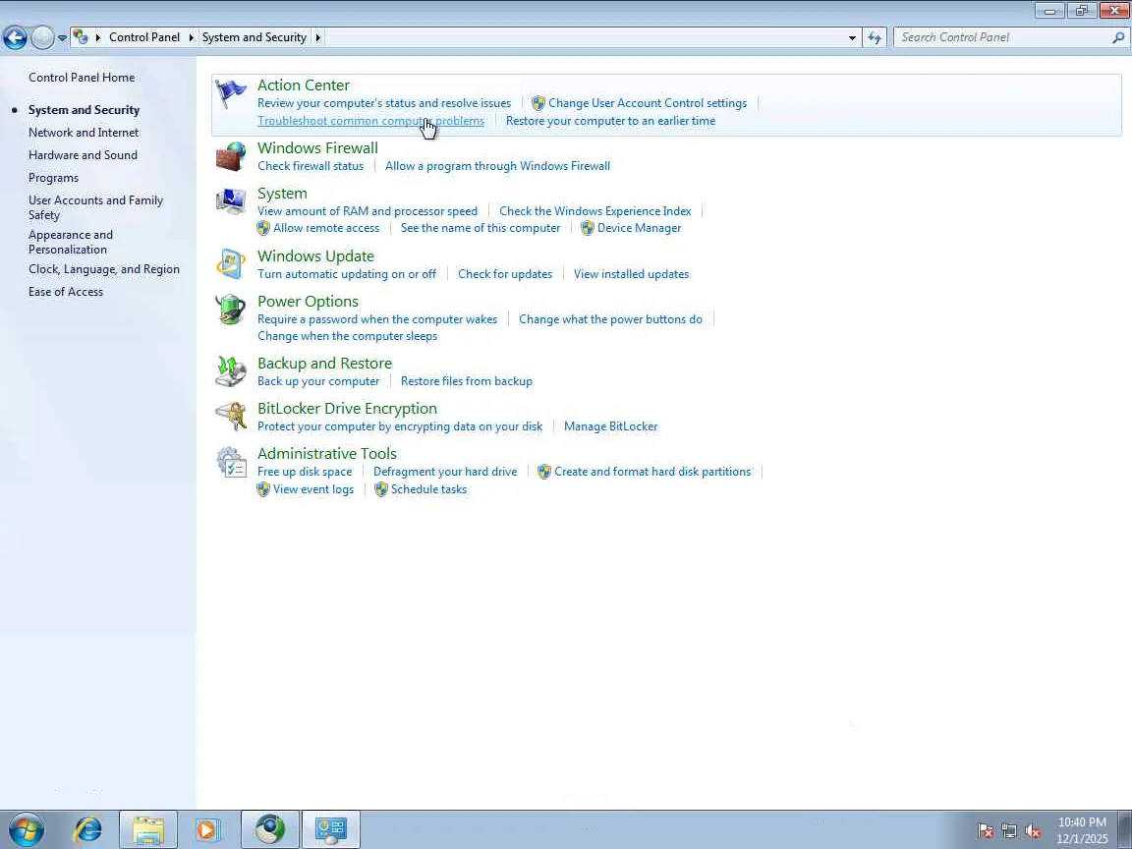This screenshot has height=849, width=1132.
Task: Click the Show desktop button on taskbar
Action: [1126, 829]
